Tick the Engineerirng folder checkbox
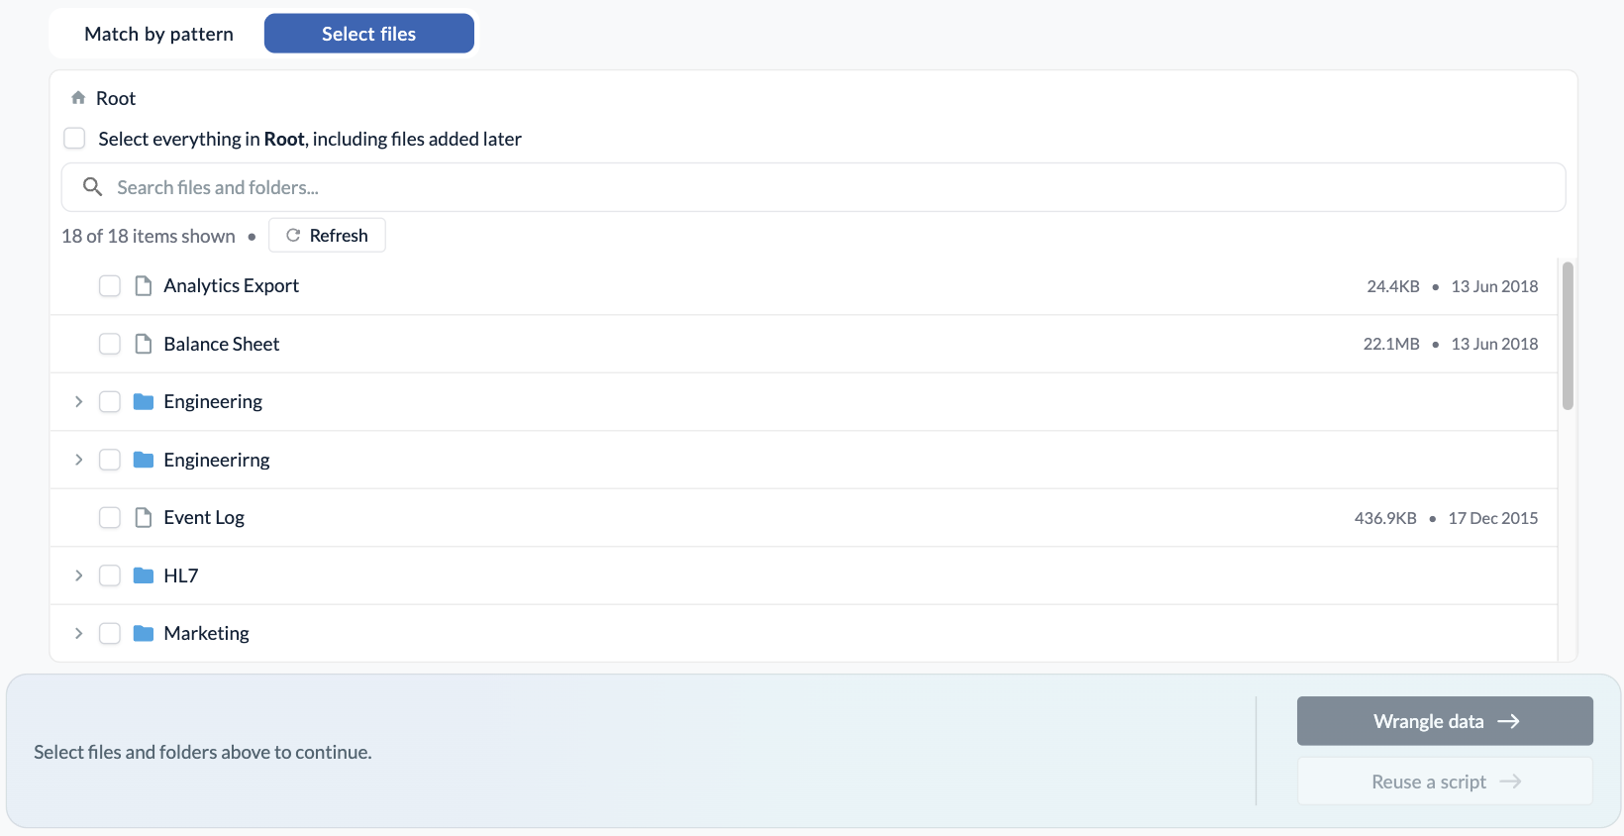Image resolution: width=1624 pixels, height=836 pixels. (x=110, y=460)
